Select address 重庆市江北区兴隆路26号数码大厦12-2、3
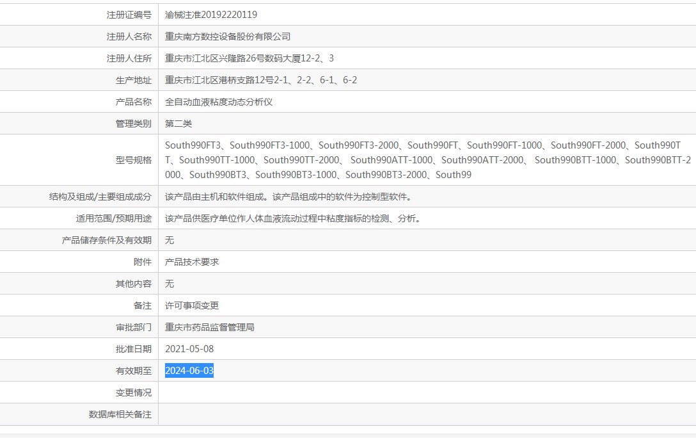696x438 pixels. click(x=249, y=58)
